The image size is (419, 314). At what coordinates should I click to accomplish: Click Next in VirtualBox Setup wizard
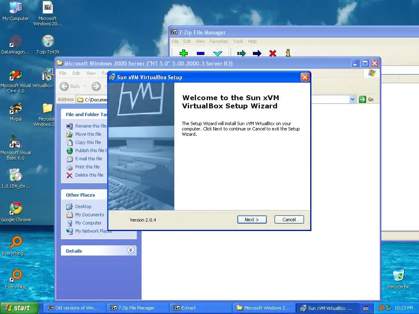pyautogui.click(x=252, y=220)
